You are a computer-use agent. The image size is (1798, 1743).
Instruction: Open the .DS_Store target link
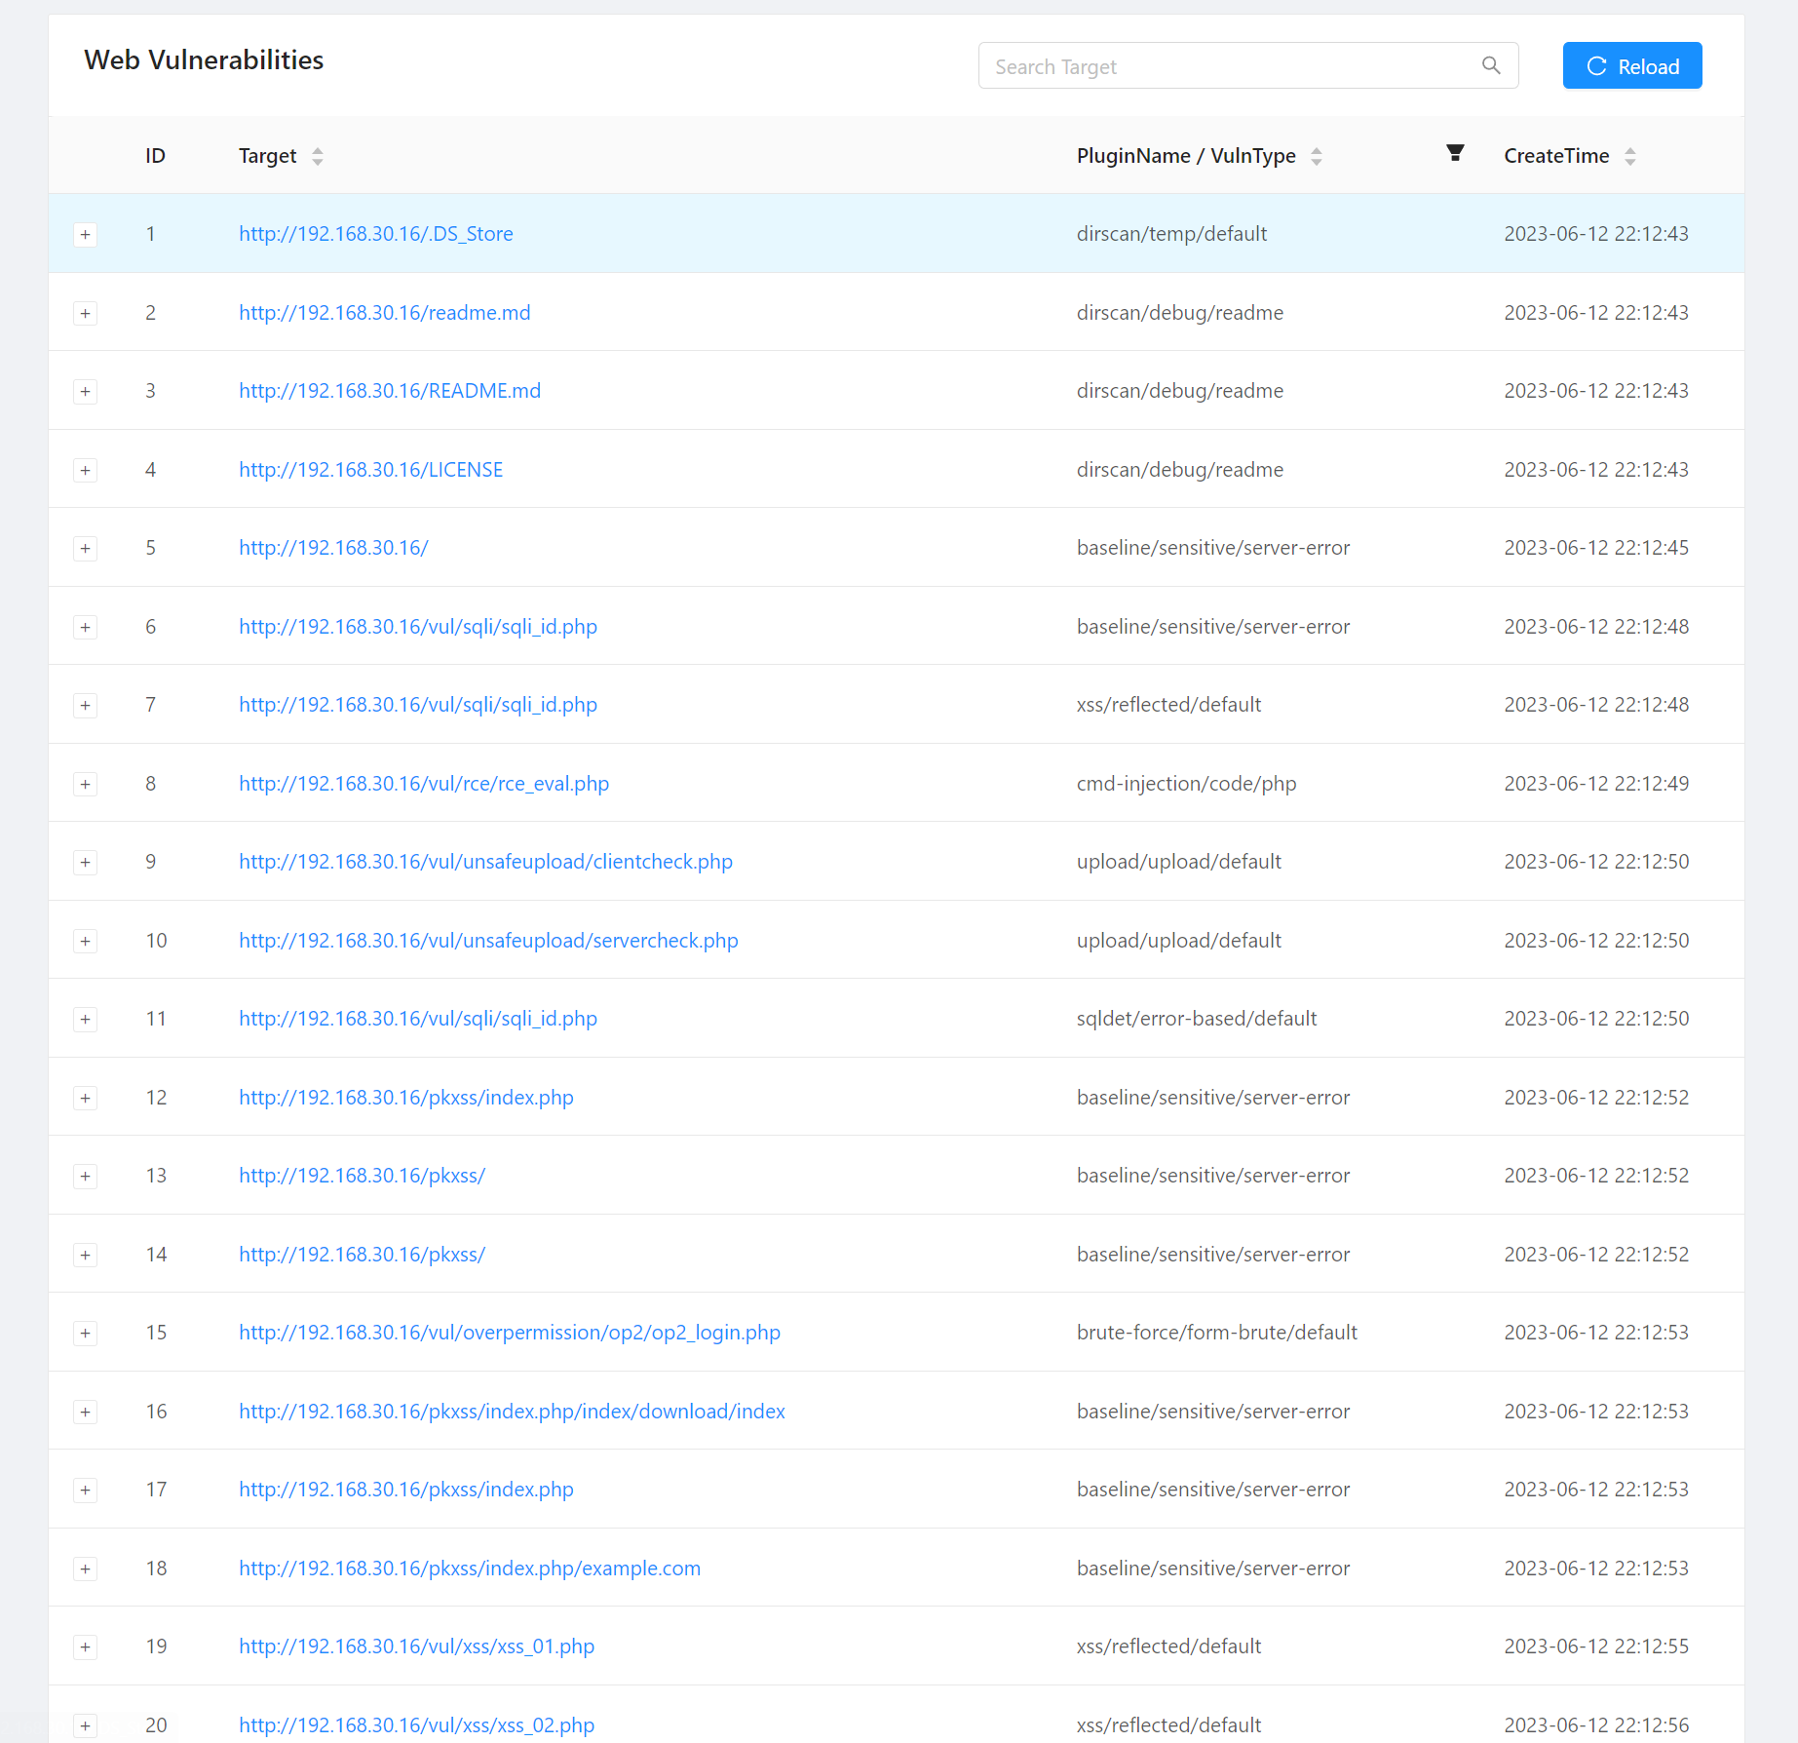(376, 234)
